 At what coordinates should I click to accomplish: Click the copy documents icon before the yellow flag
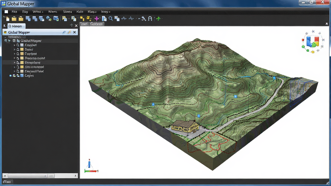pyautogui.click(x=73, y=18)
